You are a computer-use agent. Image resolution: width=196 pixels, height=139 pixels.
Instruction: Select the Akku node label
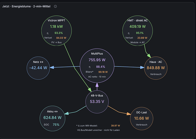[52, 112]
